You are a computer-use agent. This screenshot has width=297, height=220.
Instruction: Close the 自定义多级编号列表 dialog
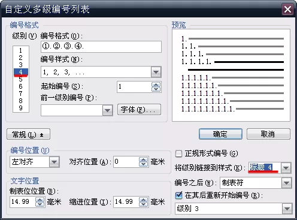pyautogui.click(x=287, y=9)
